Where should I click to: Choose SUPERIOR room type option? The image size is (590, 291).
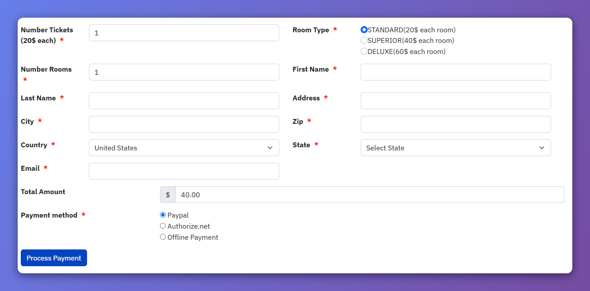coord(364,41)
